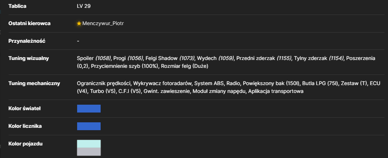The height and width of the screenshot is (158, 388).
Task: Click the Ogranicznik prędkości entry
Action: pyautogui.click(x=103, y=84)
